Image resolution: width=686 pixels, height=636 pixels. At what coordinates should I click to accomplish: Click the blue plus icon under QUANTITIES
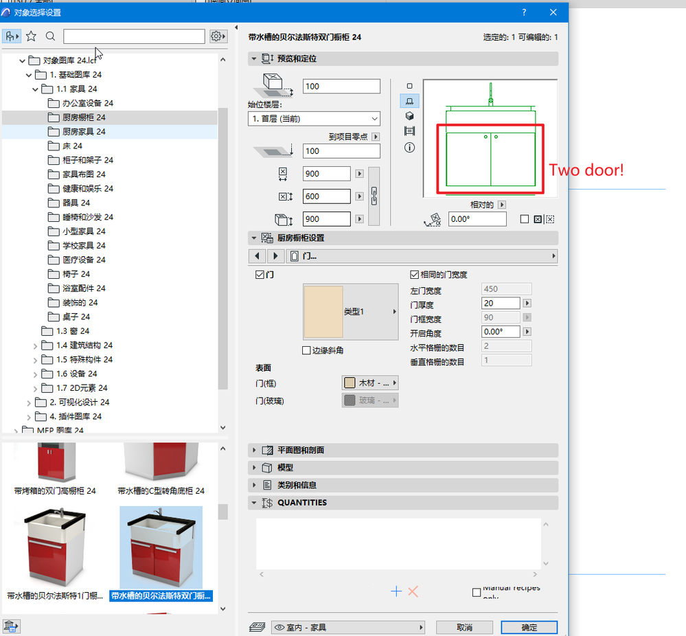(396, 591)
